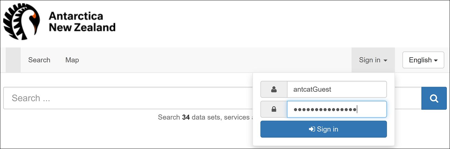Focus the masked password field
Image resolution: width=450 pixels, height=149 pixels.
click(337, 109)
